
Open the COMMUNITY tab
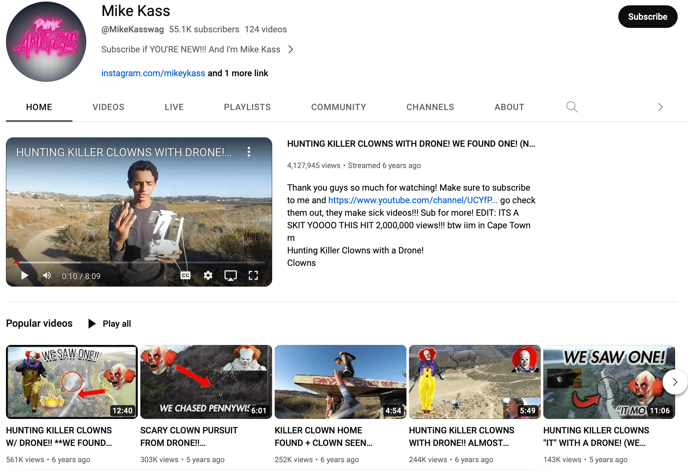pyautogui.click(x=339, y=107)
